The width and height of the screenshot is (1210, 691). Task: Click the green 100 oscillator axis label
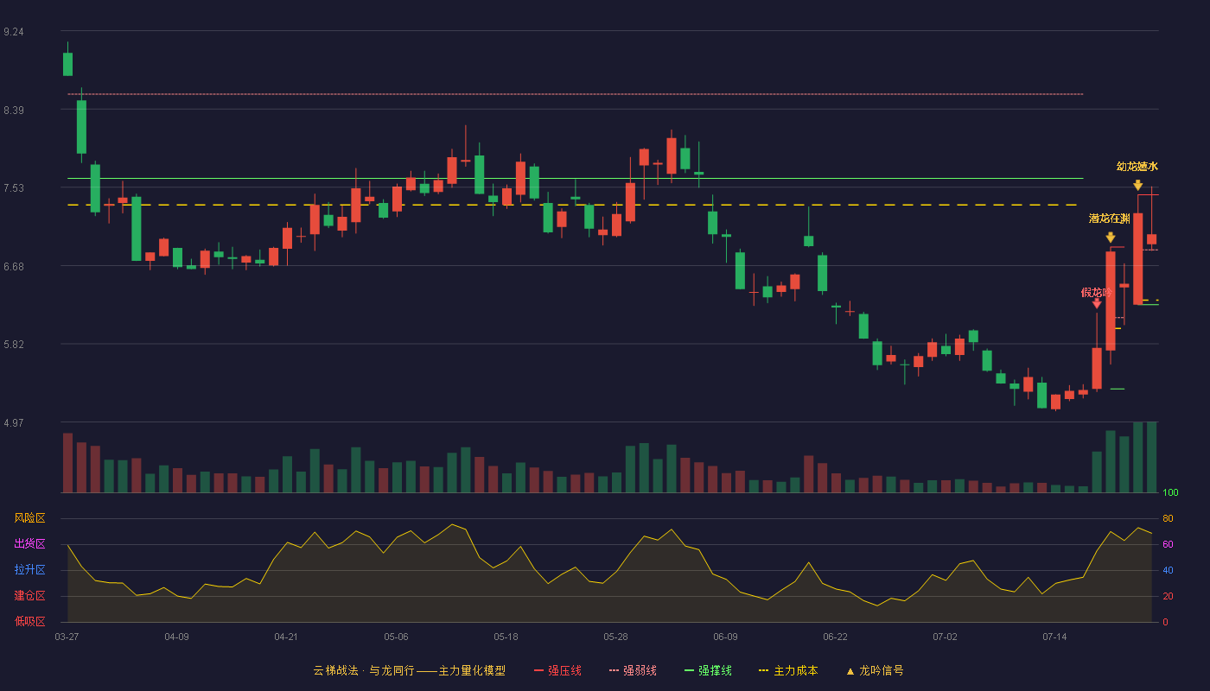[1170, 492]
